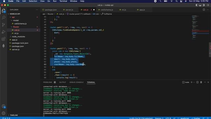Click the Prettier status bar item
This screenshot has height=119, width=211.
coord(196,118)
